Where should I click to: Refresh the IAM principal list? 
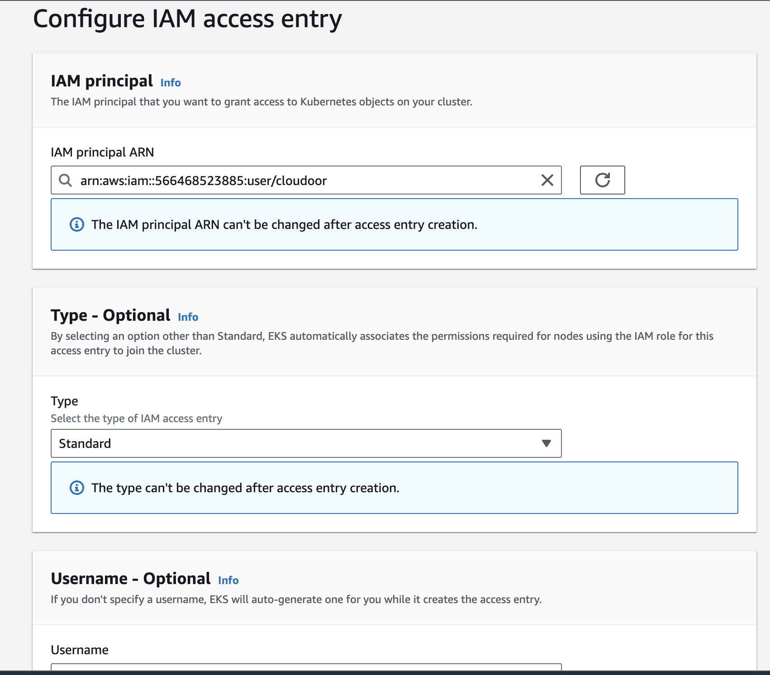tap(603, 180)
